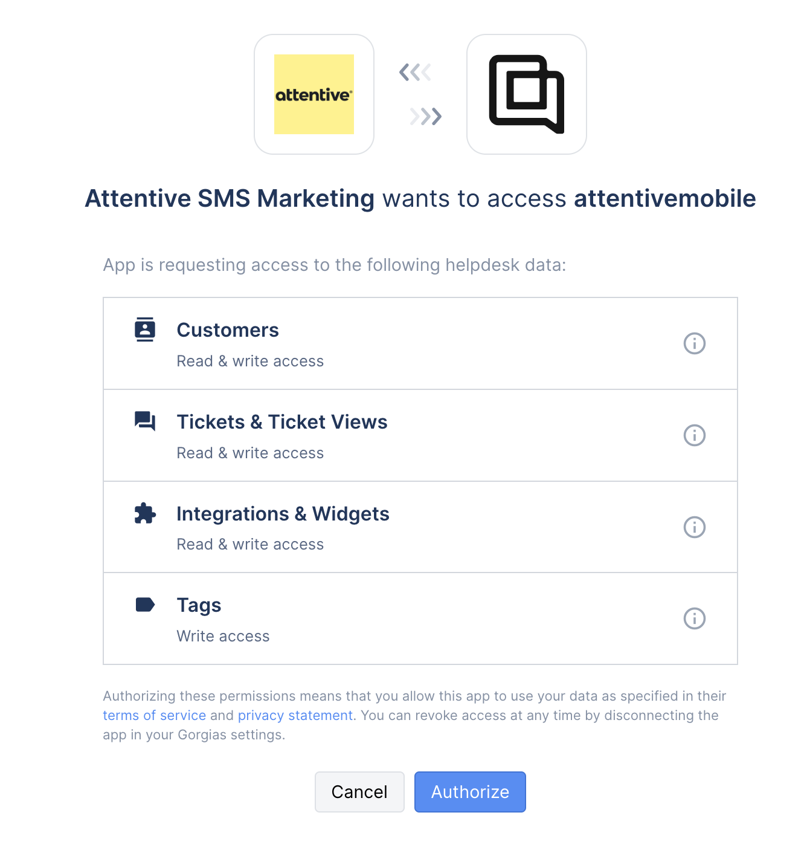Open the terms of service link
Image resolution: width=807 pixels, height=850 pixels.
[155, 715]
